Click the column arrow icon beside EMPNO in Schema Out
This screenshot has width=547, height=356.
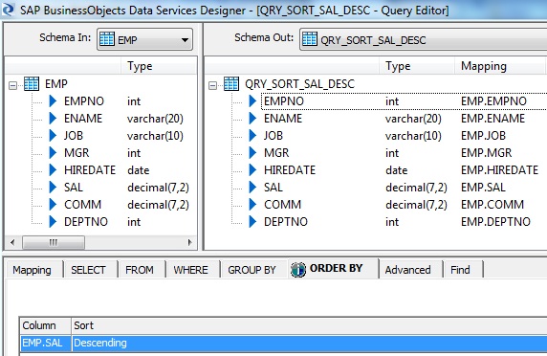[x=252, y=100]
